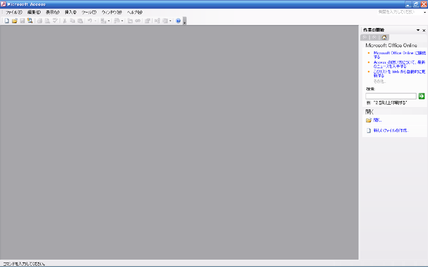Viewport: 428px width, 267px height.
Task: Open the ファイル(F) menu
Action: coord(14,12)
